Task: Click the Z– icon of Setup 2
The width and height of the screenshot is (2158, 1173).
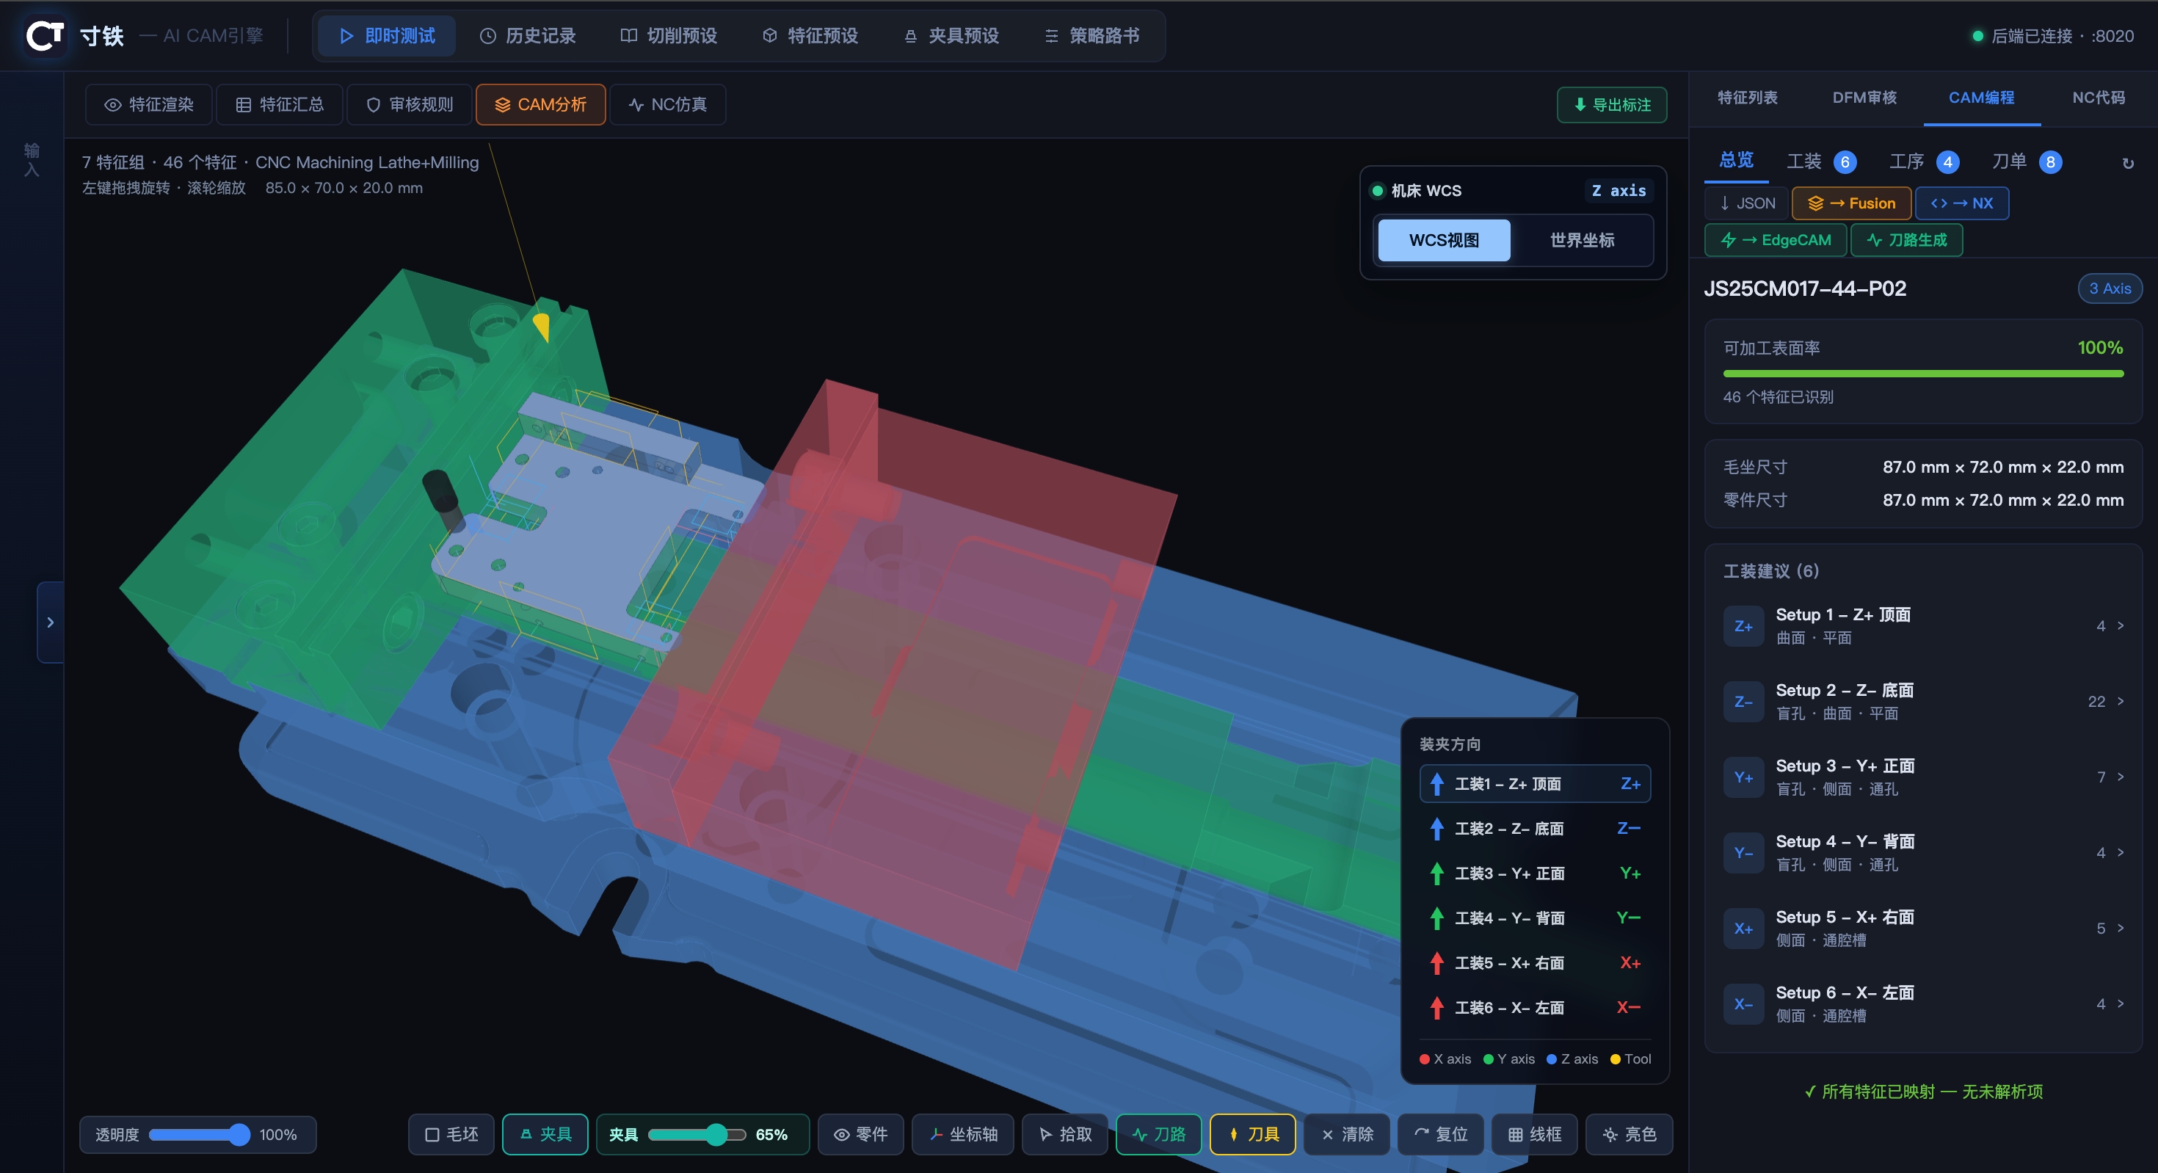Action: pos(1743,701)
